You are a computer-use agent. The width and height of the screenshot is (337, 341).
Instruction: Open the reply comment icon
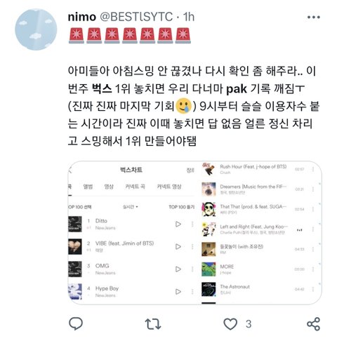point(76,323)
